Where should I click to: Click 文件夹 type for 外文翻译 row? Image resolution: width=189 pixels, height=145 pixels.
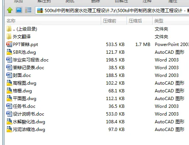point(161,37)
